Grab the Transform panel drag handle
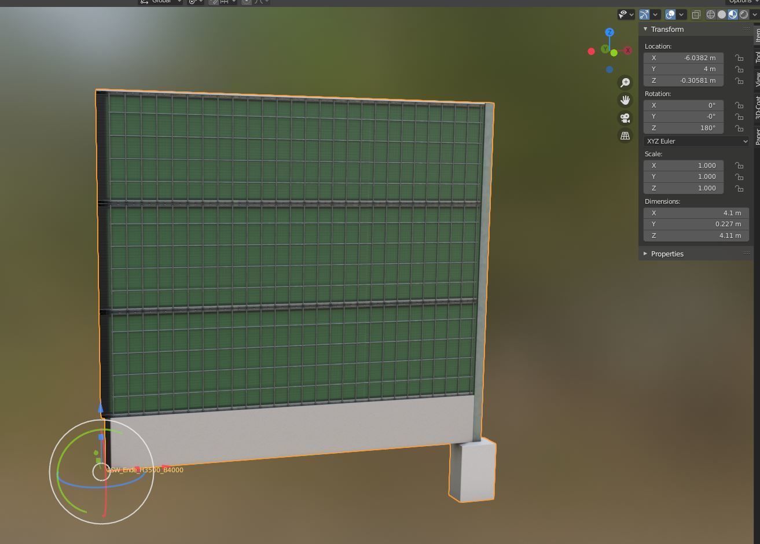760x544 pixels. 746,29
